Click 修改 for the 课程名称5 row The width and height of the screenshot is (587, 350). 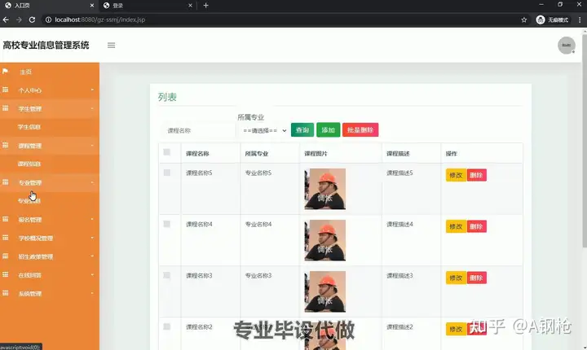[x=456, y=175]
